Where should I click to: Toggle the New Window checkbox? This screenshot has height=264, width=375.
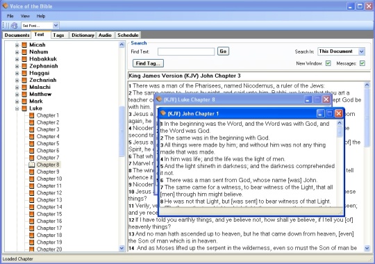pyautogui.click(x=328, y=63)
